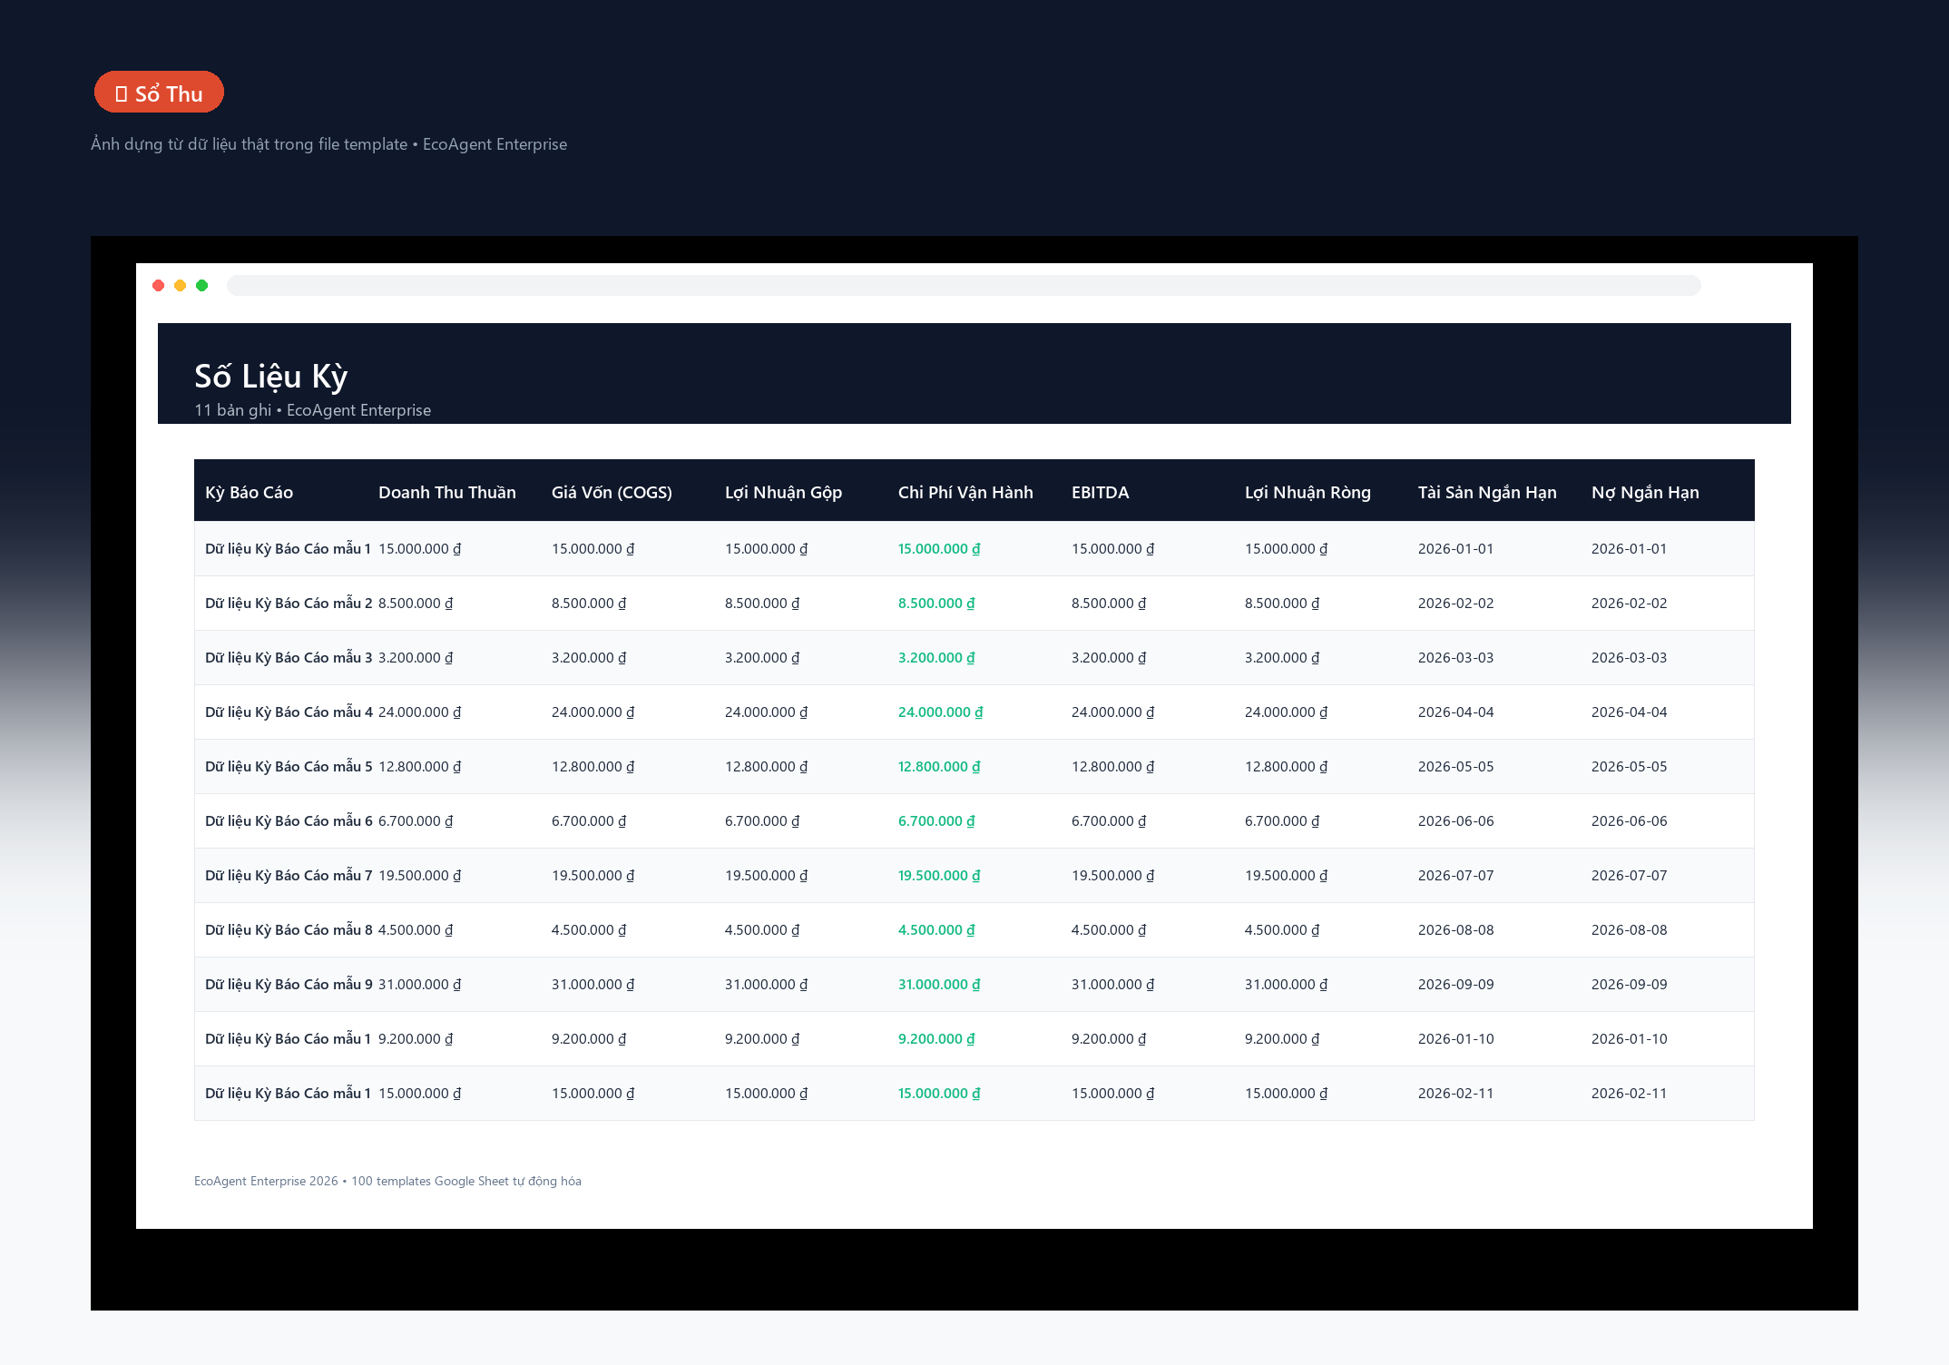Select row Dữ liệu Kỳ Báo Cáo mẫu 5

(x=974, y=767)
